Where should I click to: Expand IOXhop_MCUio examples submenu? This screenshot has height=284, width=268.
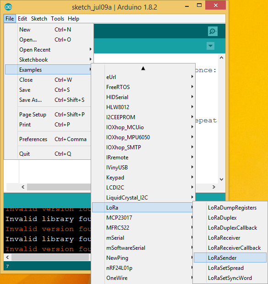143,127
